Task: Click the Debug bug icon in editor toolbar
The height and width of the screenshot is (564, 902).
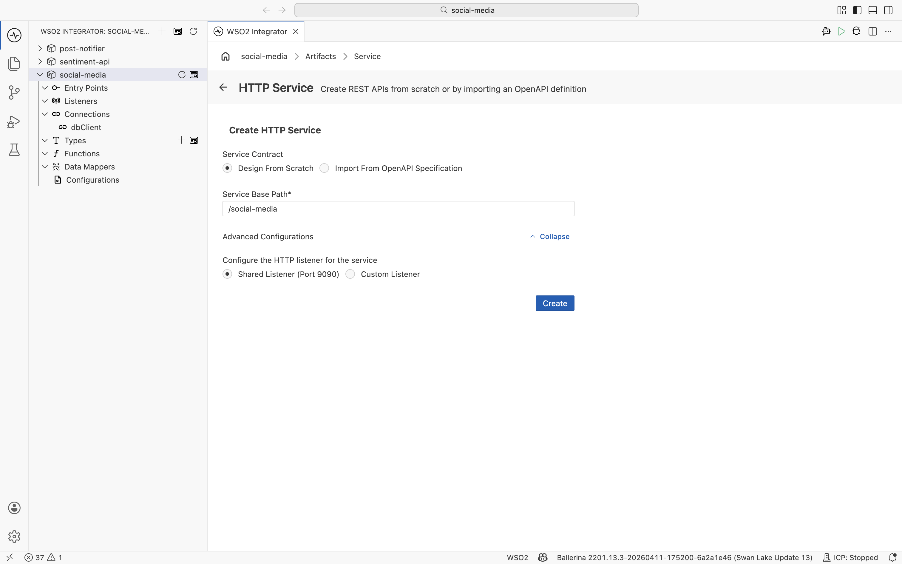Action: point(857,31)
